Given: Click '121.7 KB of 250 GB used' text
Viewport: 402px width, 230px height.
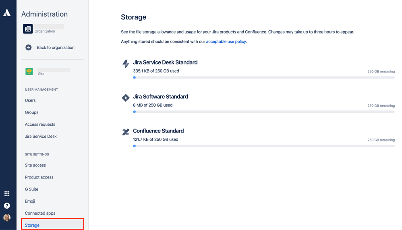Looking at the screenshot, I should [155, 139].
